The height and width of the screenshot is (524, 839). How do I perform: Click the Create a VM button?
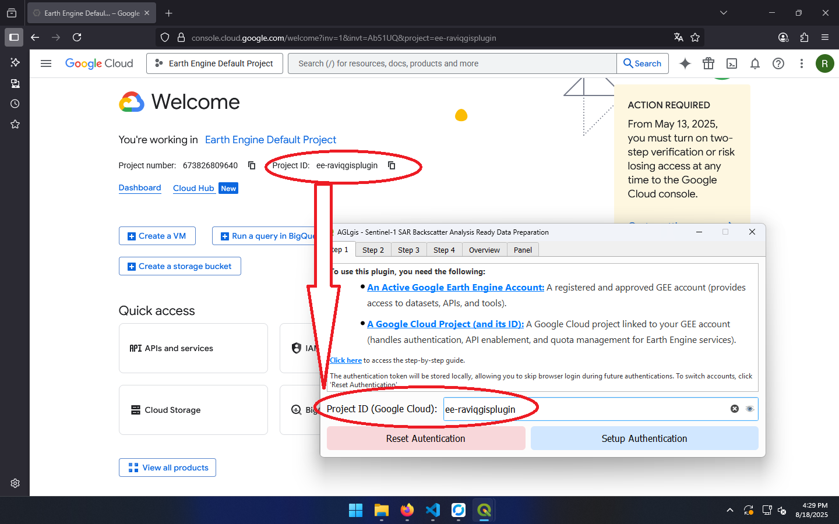click(157, 236)
